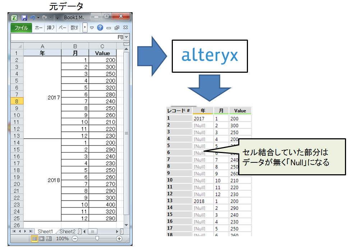Click the zoom out minus button
Image resolution: width=350 pixels, height=247 pixels.
click(75, 239)
